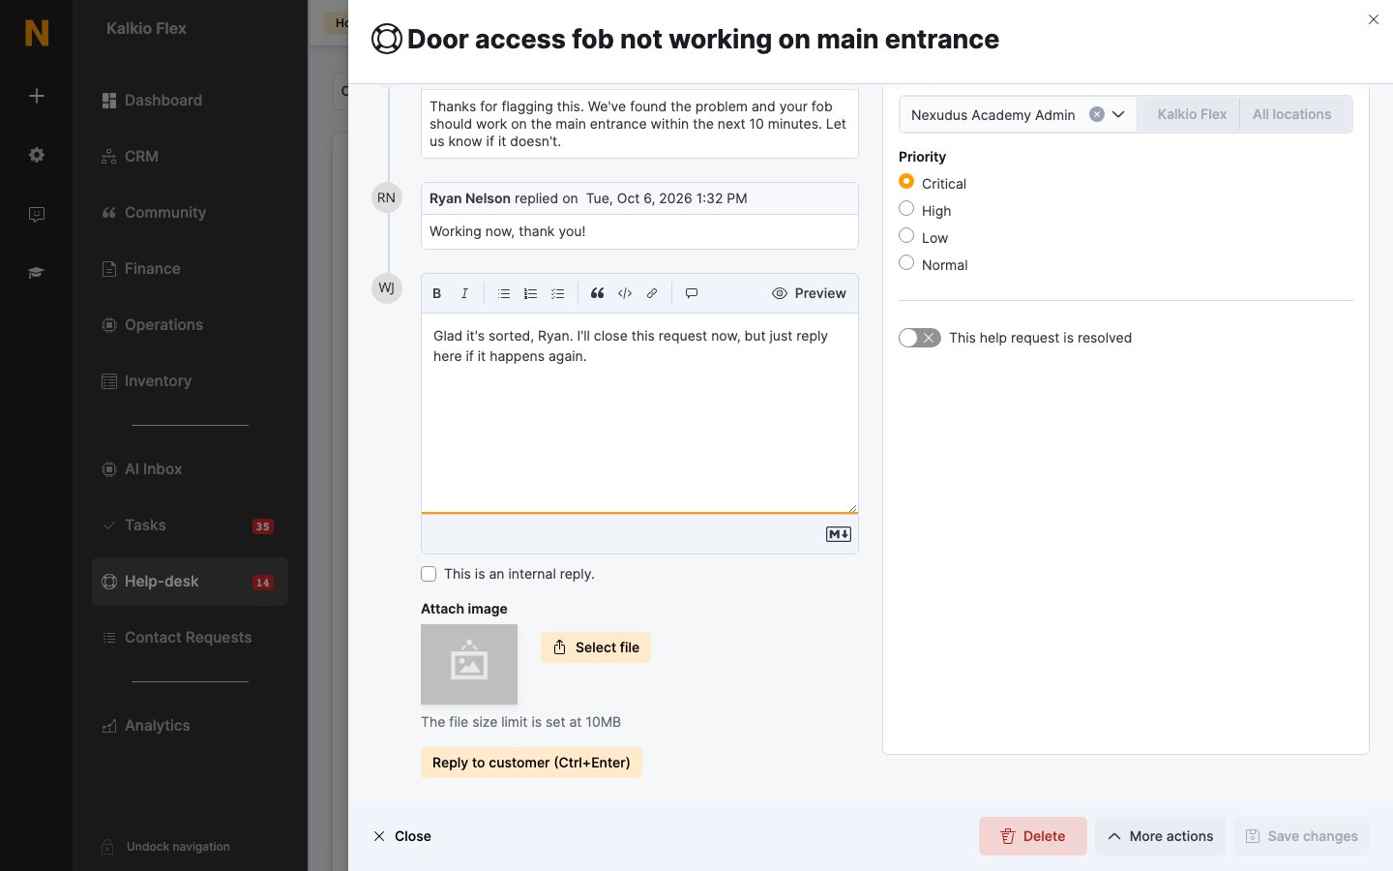Click the Markdown icon below editor
The image size is (1393, 871).
click(839, 534)
